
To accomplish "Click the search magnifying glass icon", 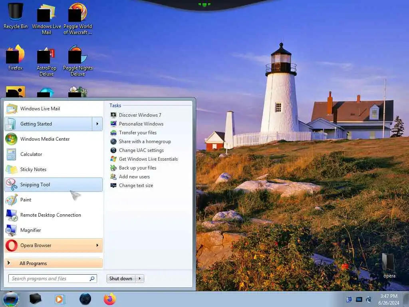I will tap(92, 279).
